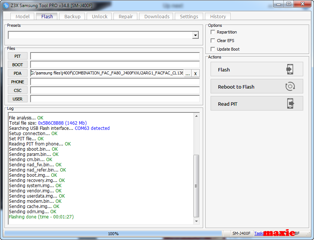The image size is (314, 240).
Task: Open the Tasks link in status bar
Action: [259, 233]
